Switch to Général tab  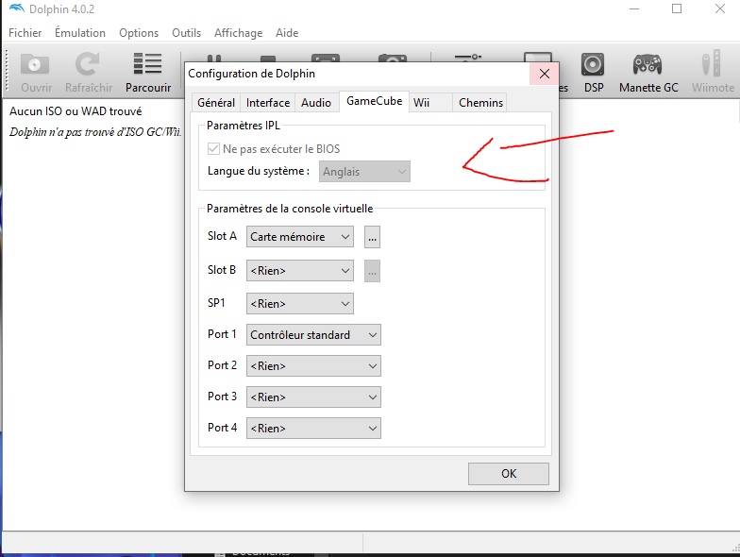216,102
